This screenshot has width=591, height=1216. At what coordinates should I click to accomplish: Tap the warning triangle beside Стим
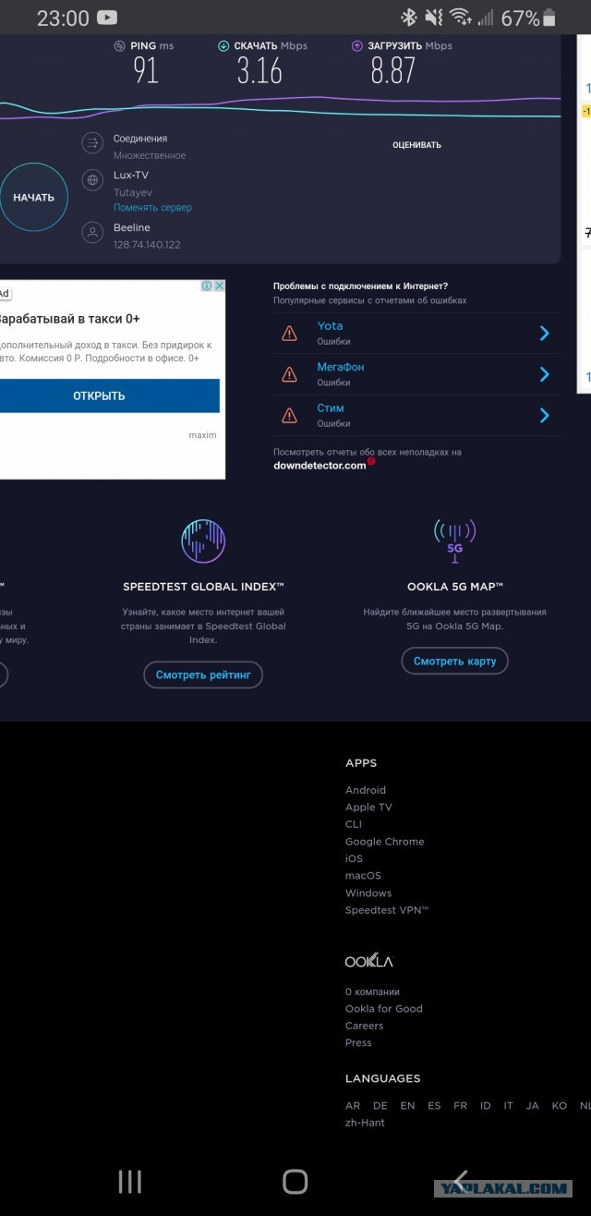pyautogui.click(x=290, y=415)
